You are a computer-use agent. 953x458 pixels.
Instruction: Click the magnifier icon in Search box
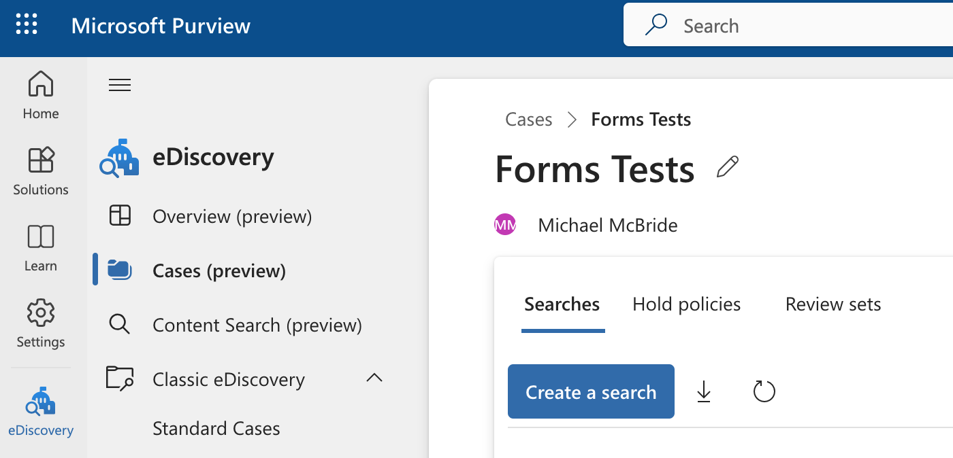coord(656,25)
